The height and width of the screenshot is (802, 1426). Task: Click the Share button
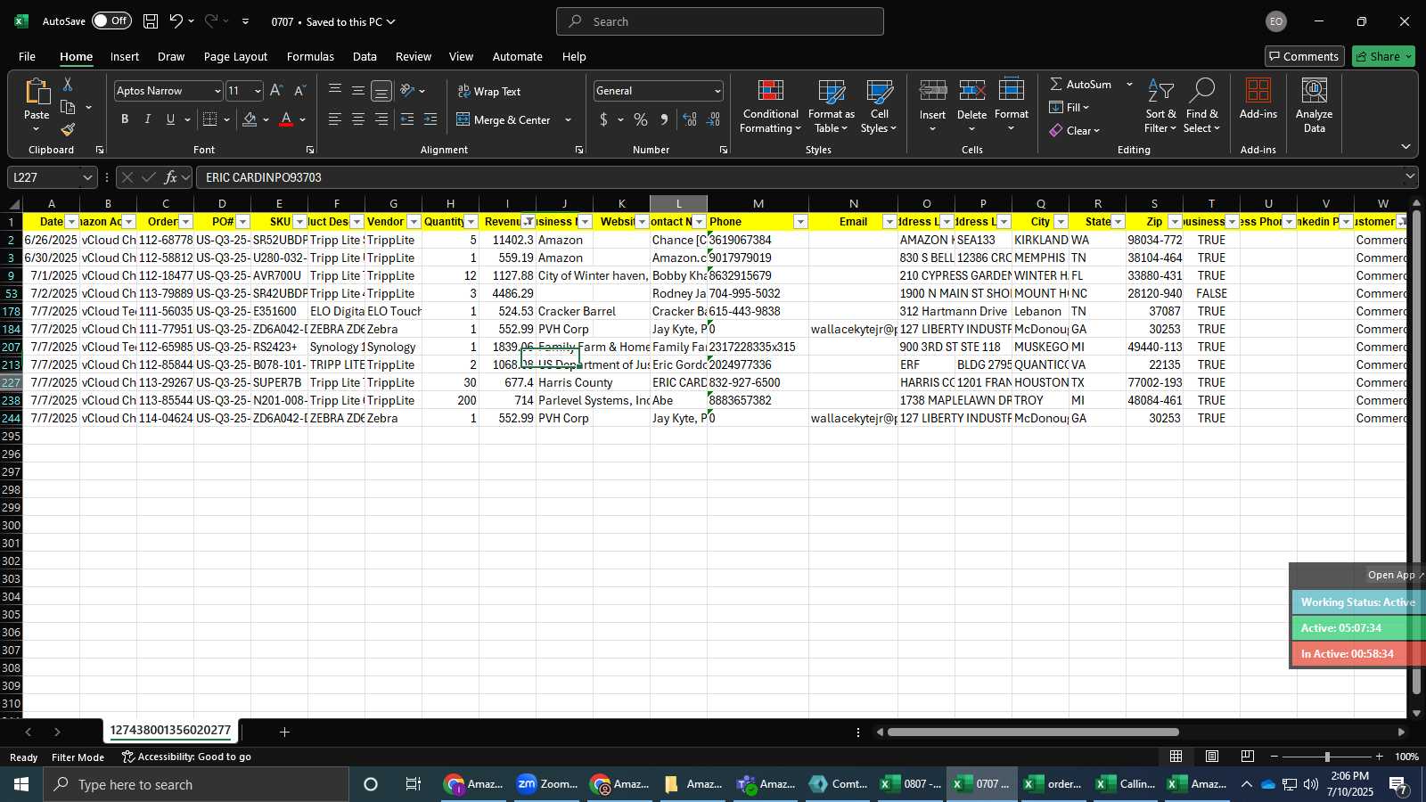pos(1383,56)
